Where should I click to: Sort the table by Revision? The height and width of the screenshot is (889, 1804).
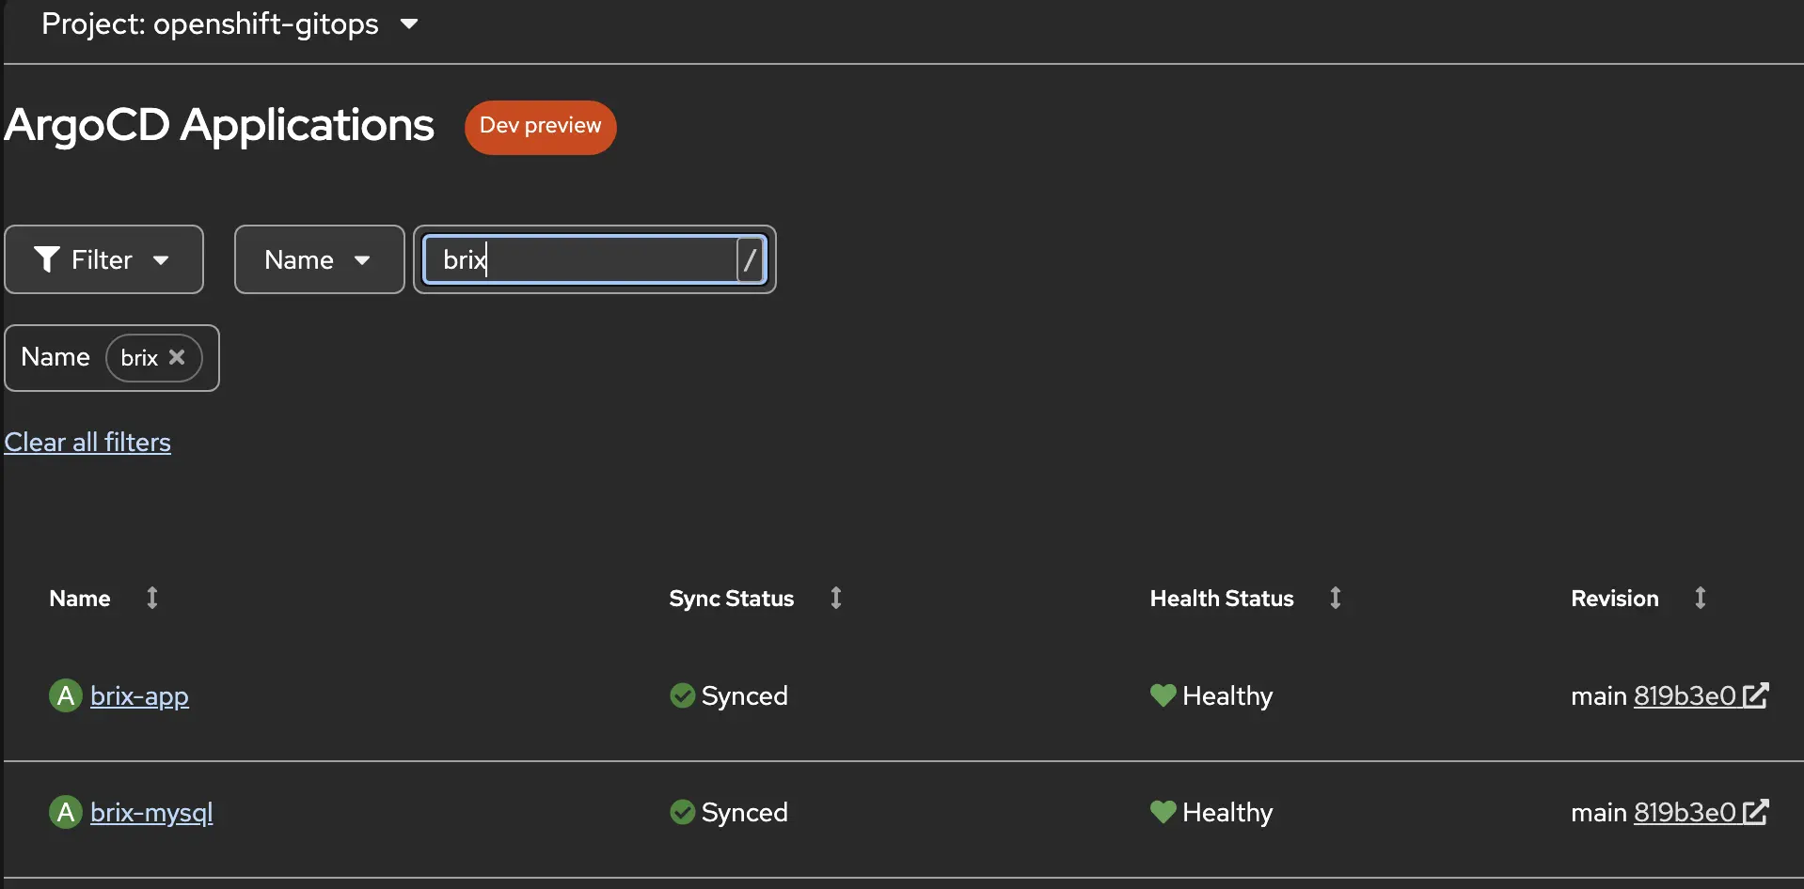1700,598
